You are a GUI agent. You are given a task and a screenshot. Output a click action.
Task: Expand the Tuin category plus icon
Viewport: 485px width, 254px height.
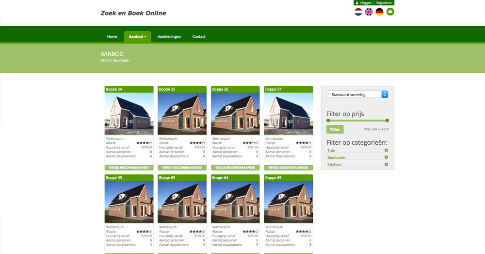point(386,151)
